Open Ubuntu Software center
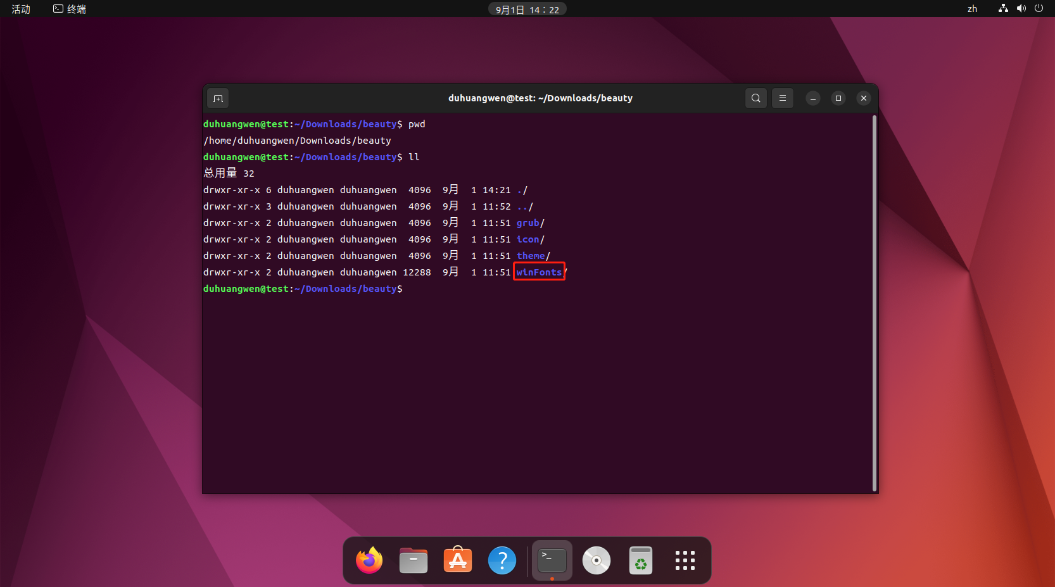 click(458, 560)
